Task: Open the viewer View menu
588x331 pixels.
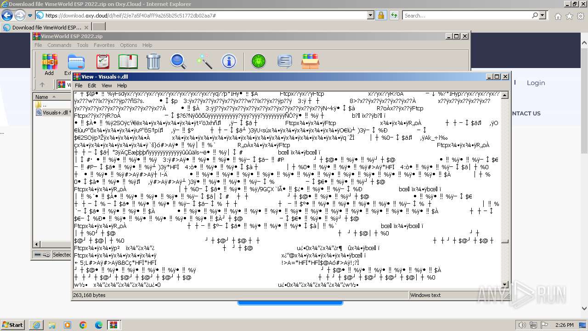Action: [x=107, y=86]
